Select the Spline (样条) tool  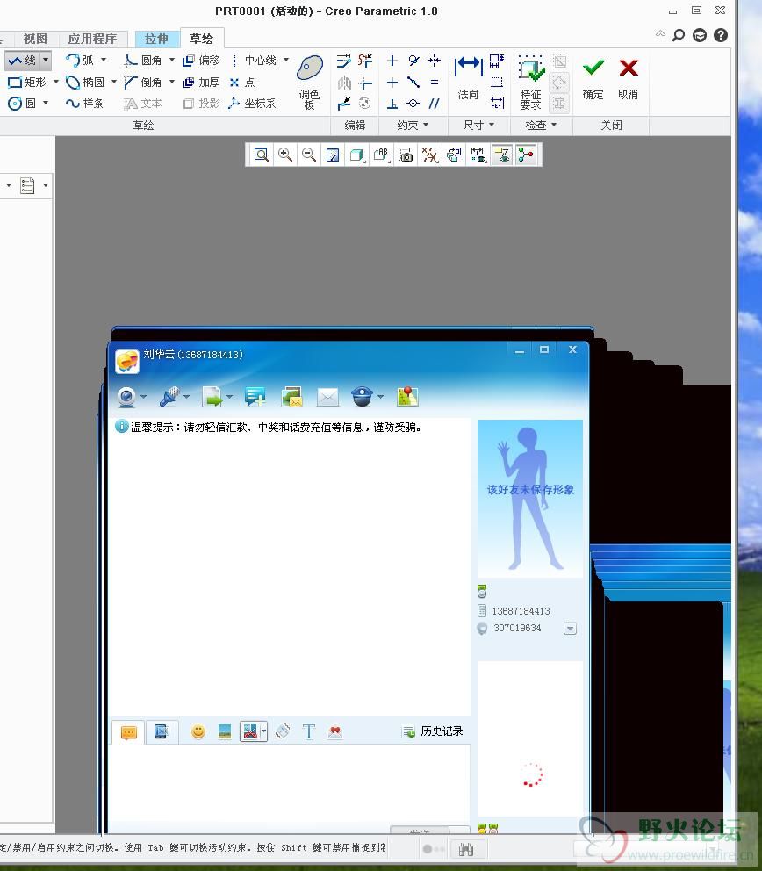(85, 104)
